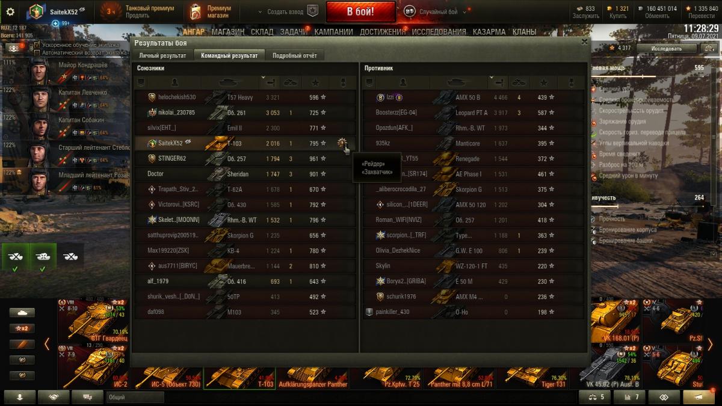Viewport: 722px width, 406px height.
Task: Expand the create platoon dropdown arrow
Action: coord(260,11)
